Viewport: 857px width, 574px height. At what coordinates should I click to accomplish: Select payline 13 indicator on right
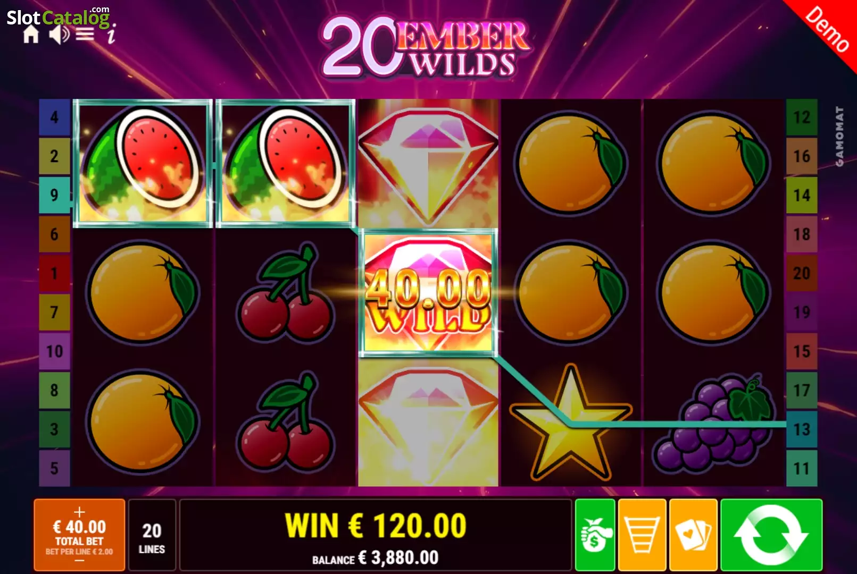[x=802, y=429]
